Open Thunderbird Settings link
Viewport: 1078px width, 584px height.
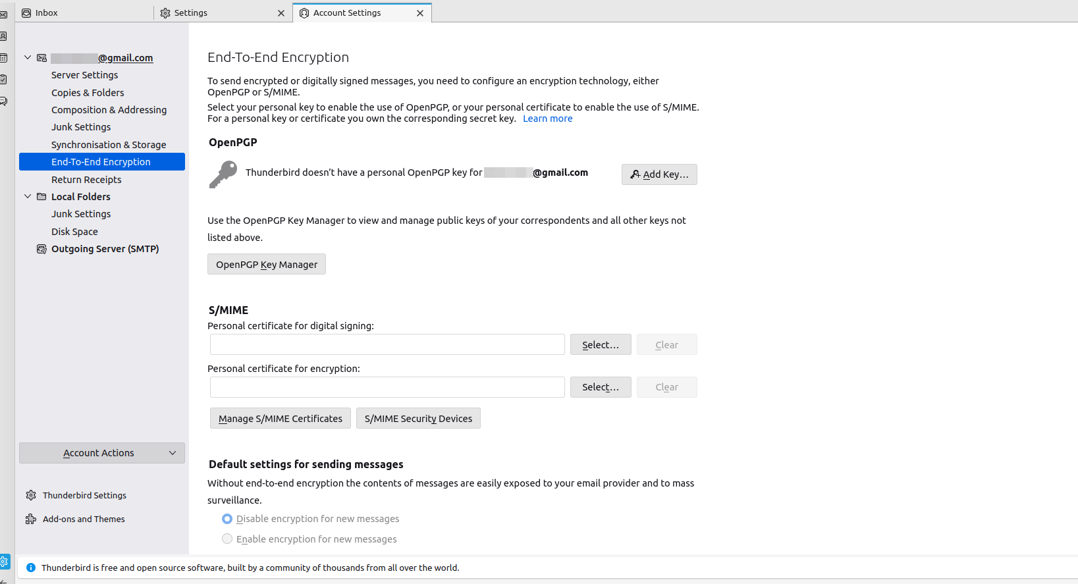[84, 495]
